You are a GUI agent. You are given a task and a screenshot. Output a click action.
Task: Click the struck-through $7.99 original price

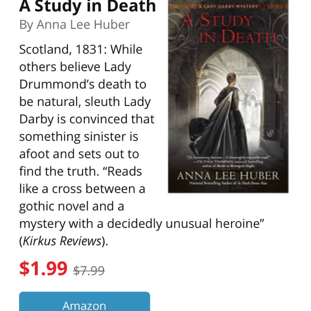[89, 271]
